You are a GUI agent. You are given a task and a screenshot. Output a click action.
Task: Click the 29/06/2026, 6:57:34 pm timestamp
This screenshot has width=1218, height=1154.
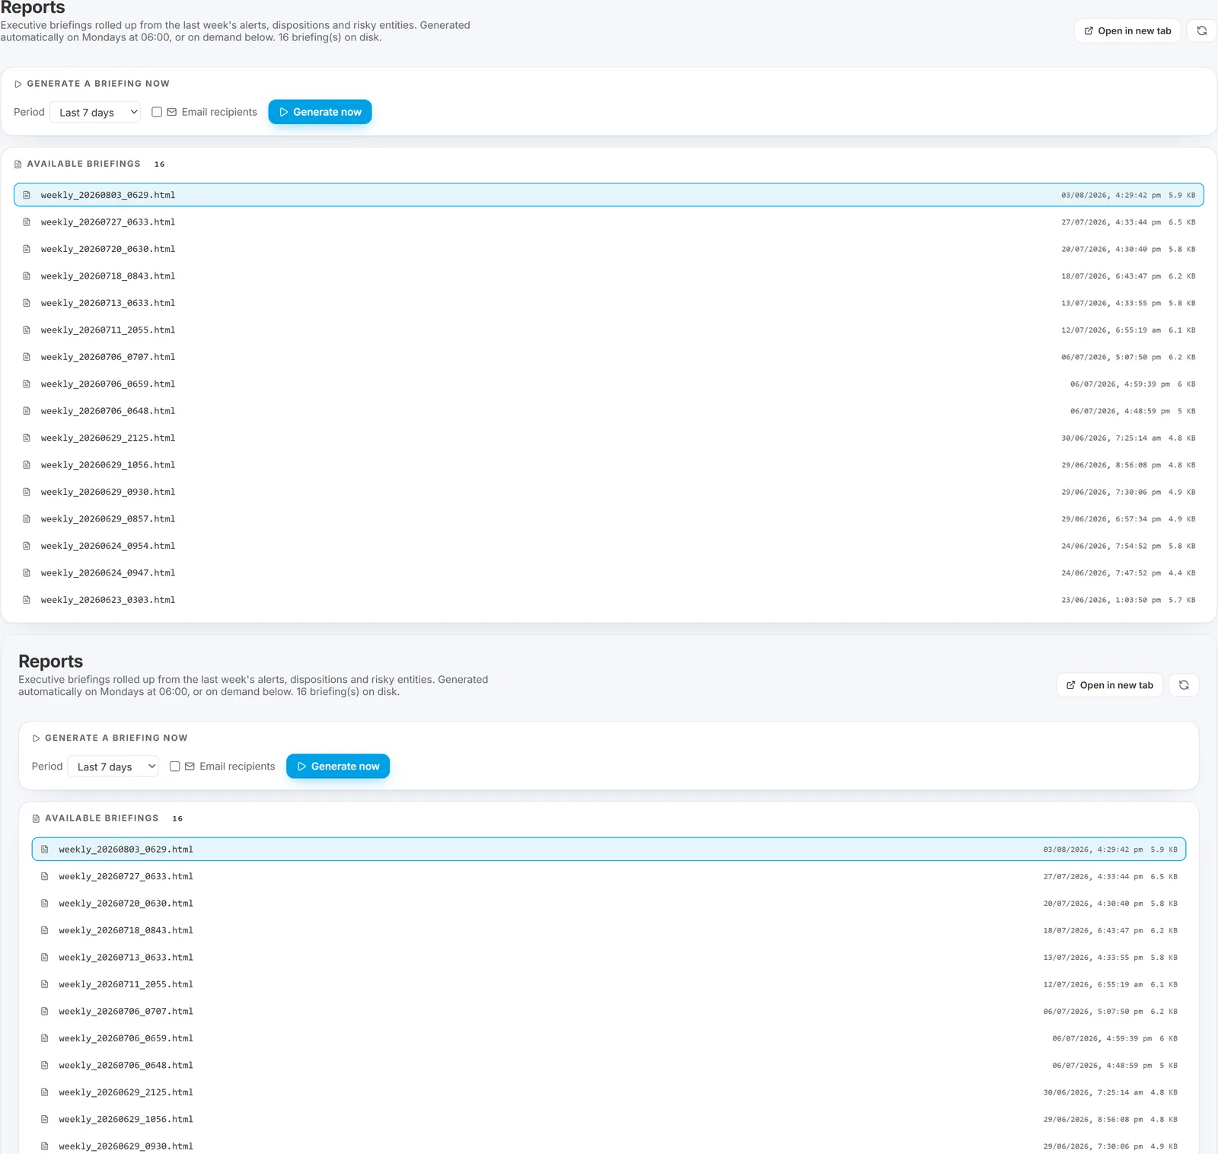coord(1111,519)
